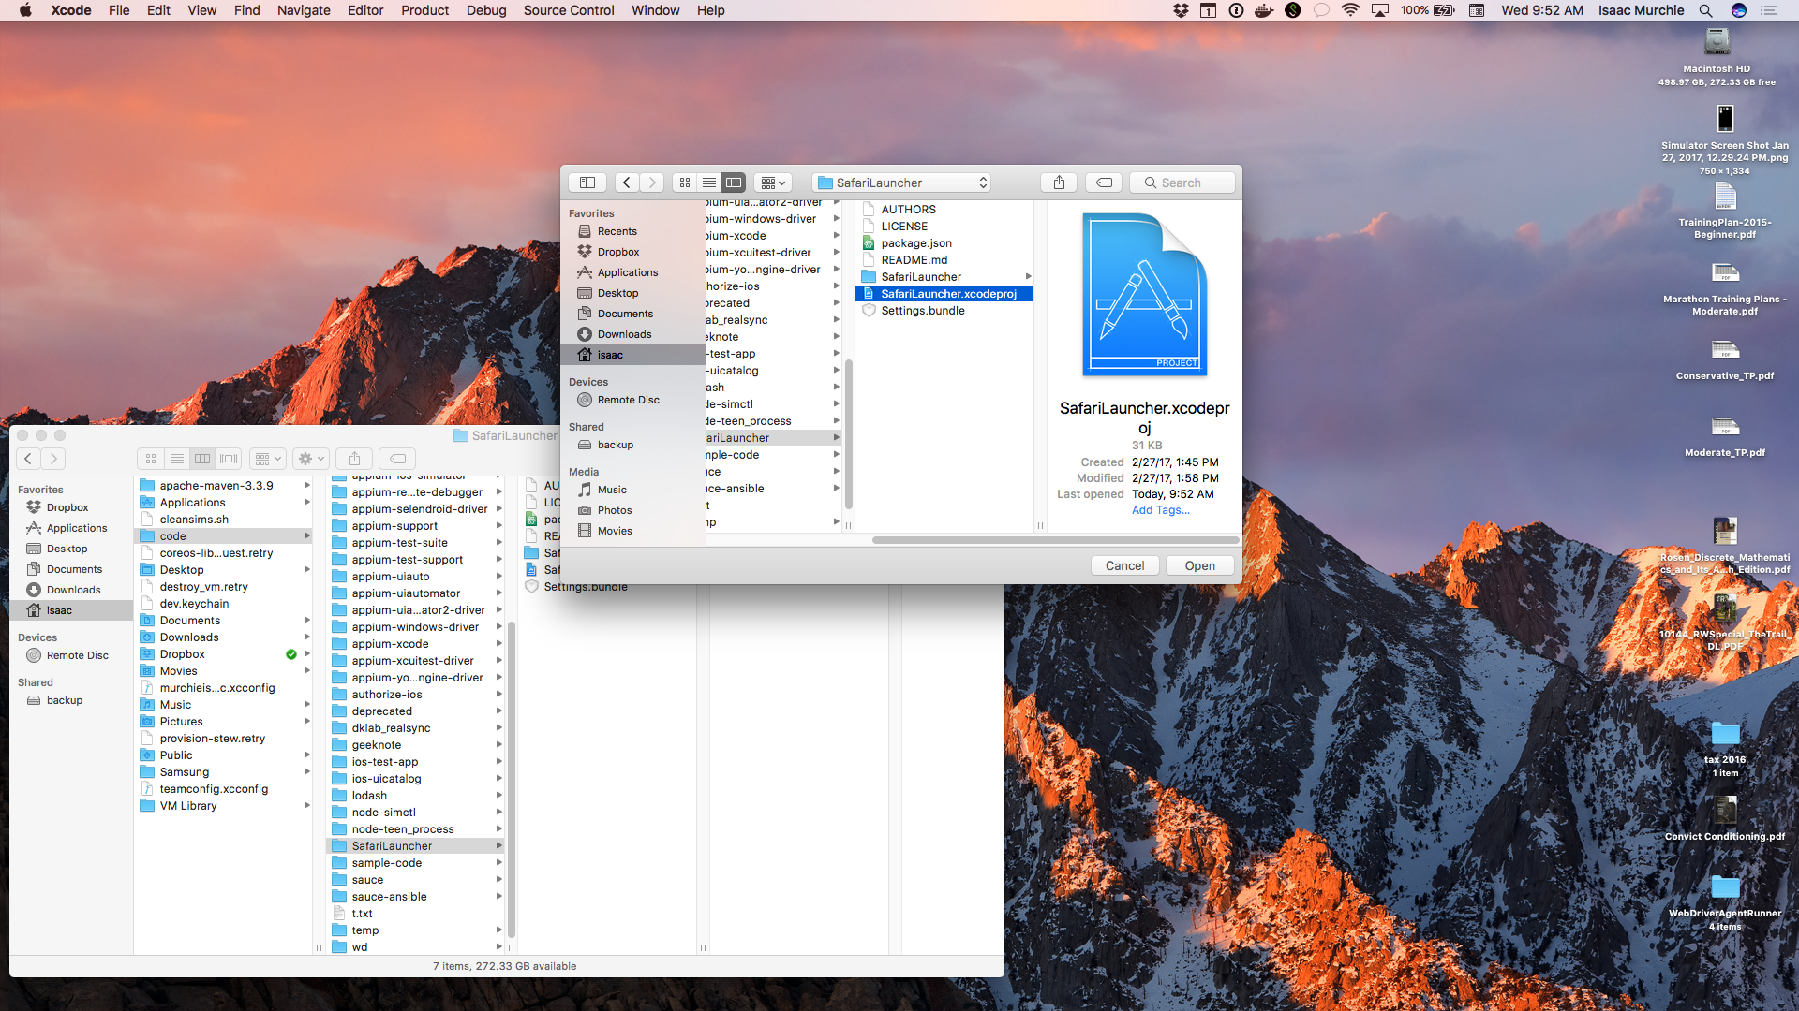Click the Wi-Fi status icon
The width and height of the screenshot is (1799, 1011).
[1350, 10]
